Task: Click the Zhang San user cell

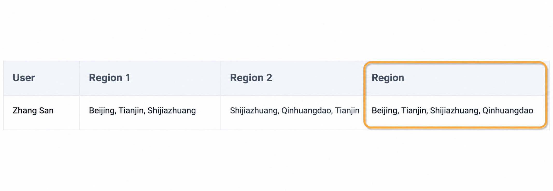Action: click(x=33, y=110)
